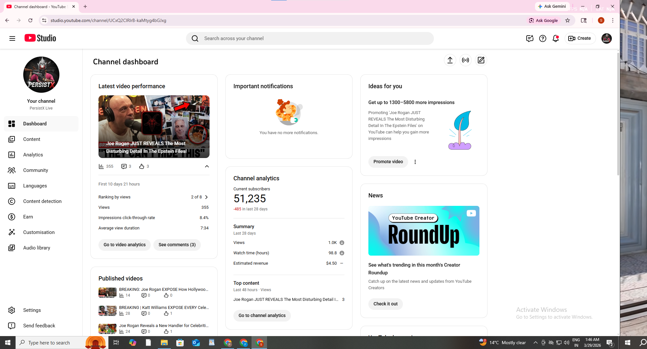Open the Audio library icon

tap(12, 248)
